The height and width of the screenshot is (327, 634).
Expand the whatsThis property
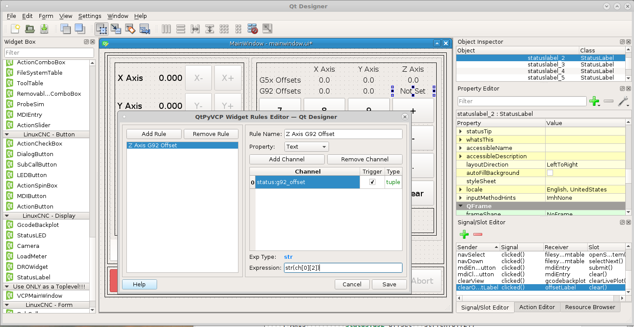point(460,139)
